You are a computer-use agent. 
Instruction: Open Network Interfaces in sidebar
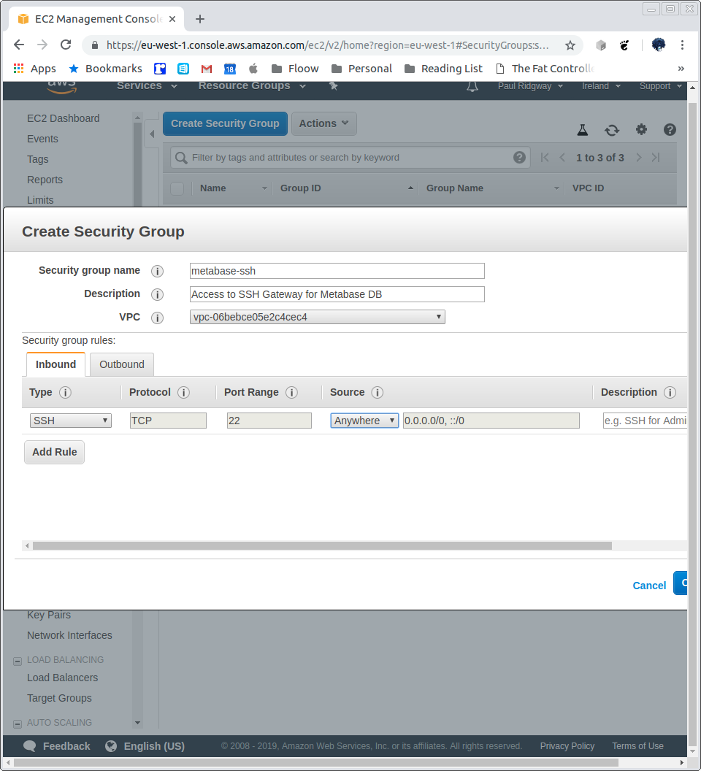[69, 635]
